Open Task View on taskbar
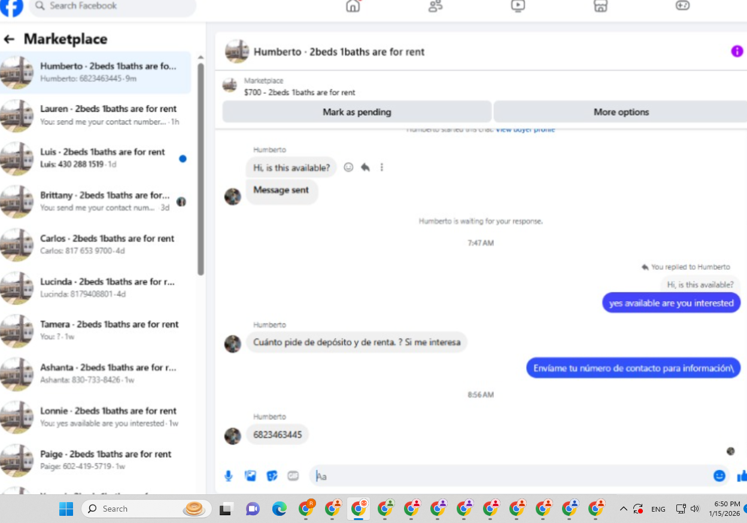The width and height of the screenshot is (747, 523). click(226, 509)
